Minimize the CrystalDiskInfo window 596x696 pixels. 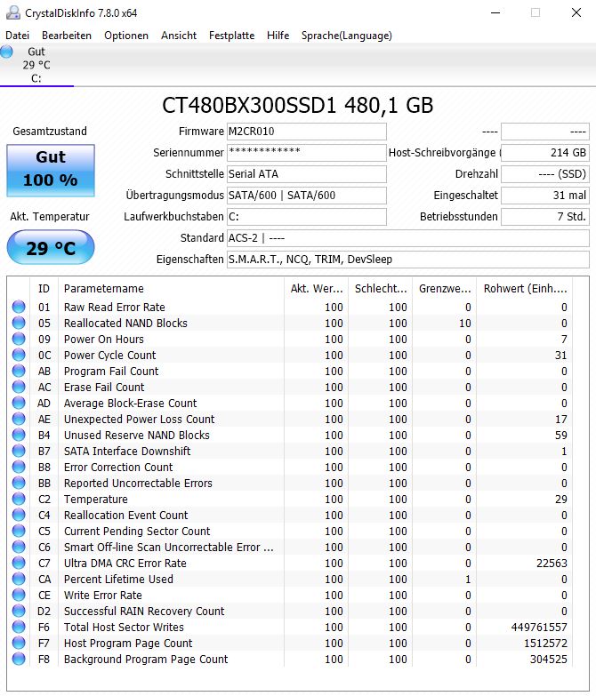[495, 12]
